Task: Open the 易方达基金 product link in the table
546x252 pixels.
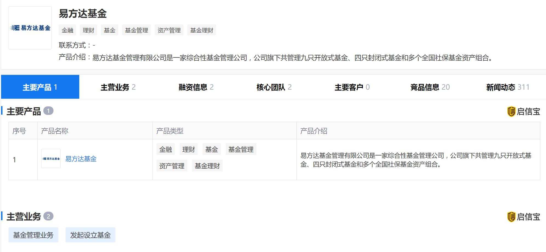Action: click(x=81, y=159)
